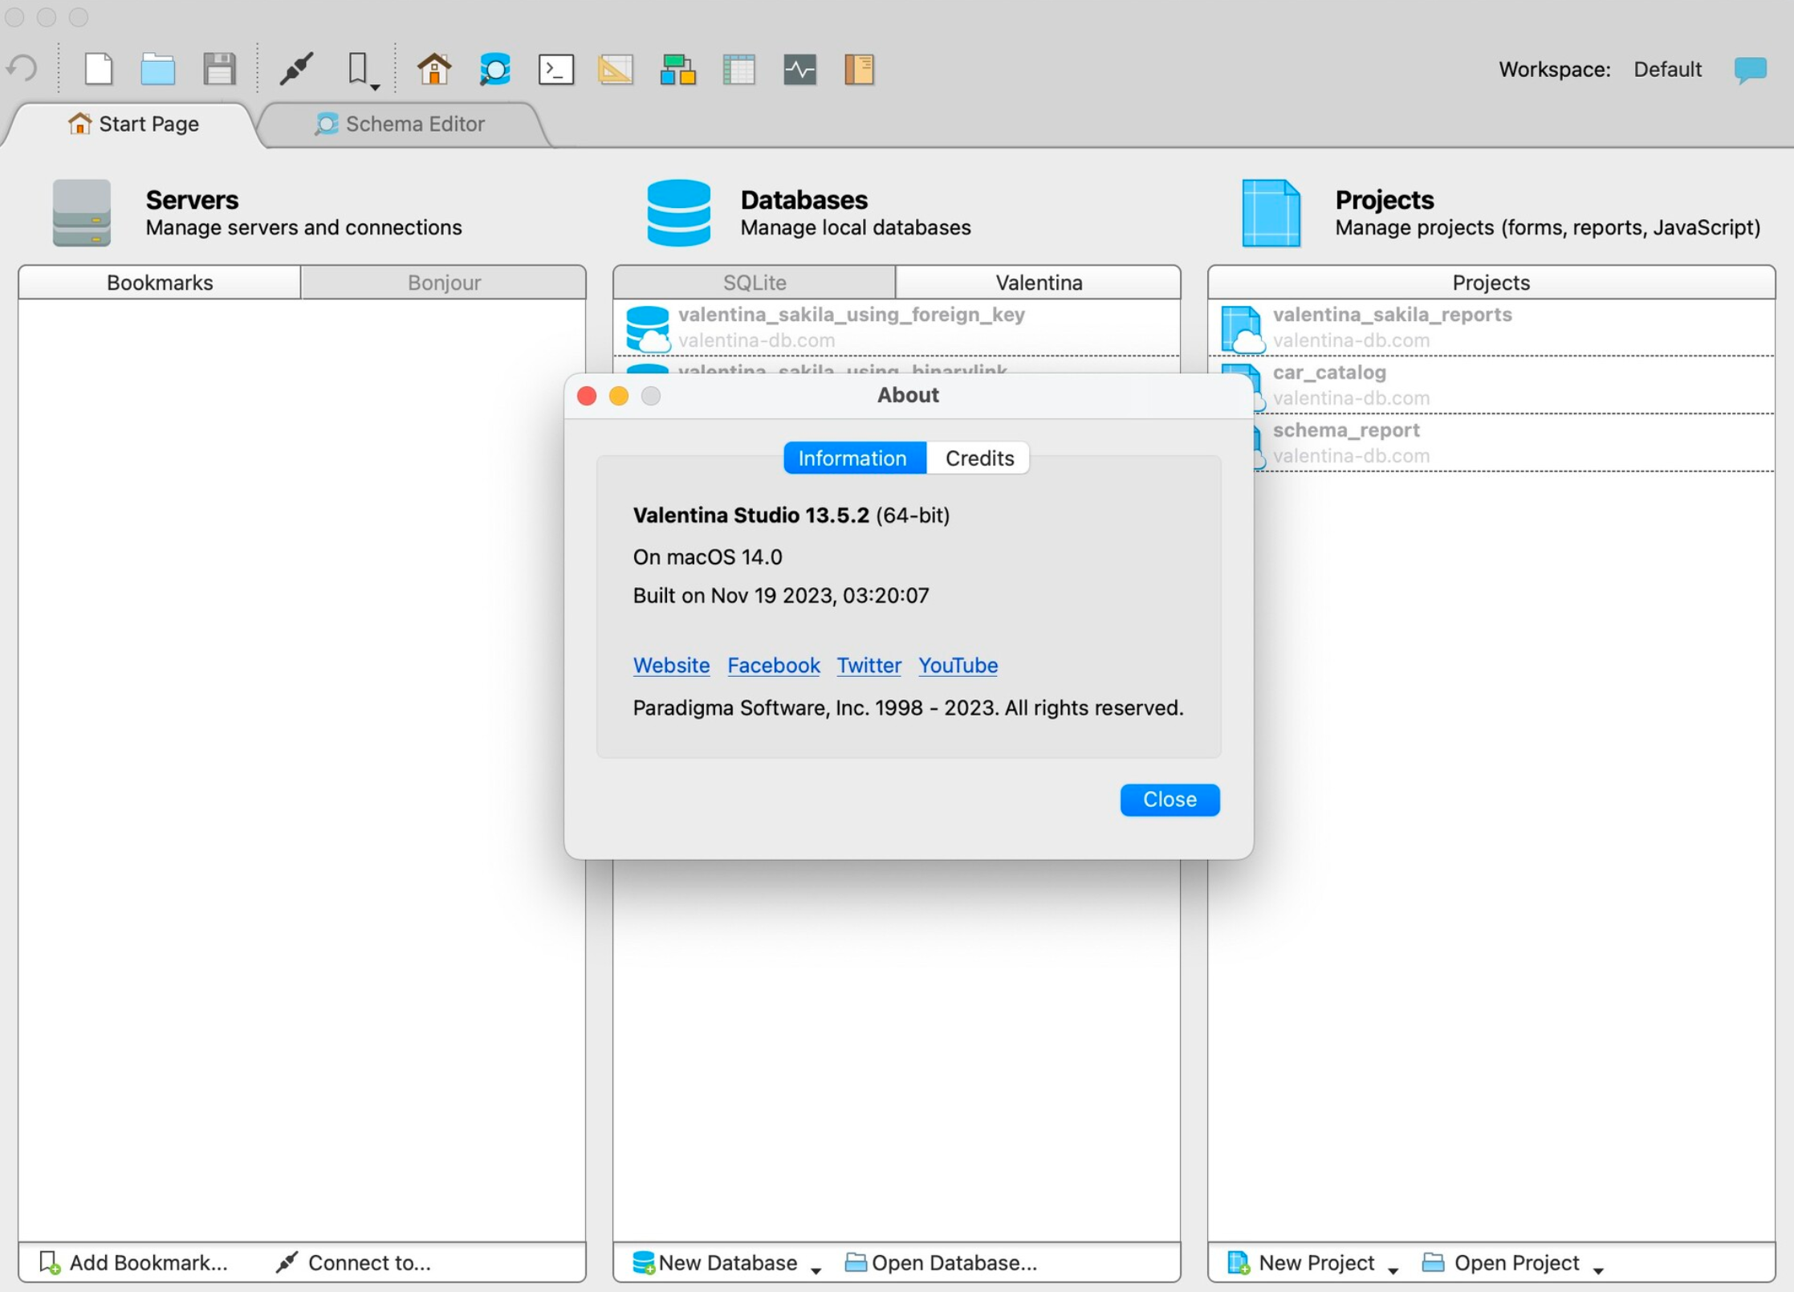Viewport: 1794px width, 1292px height.
Task: Click the Add Bookmark icon with plus
Action: pos(49,1262)
